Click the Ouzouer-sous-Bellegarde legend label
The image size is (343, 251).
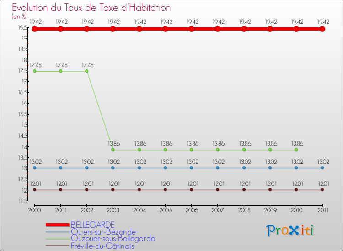click(x=113, y=238)
